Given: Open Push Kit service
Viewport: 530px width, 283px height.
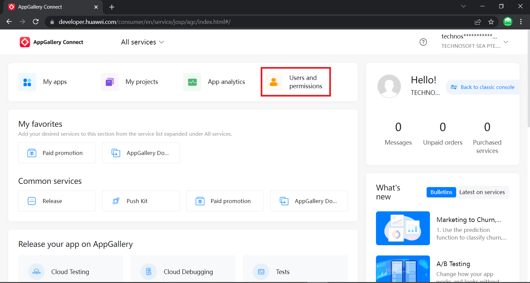Looking at the screenshot, I should click(141, 201).
